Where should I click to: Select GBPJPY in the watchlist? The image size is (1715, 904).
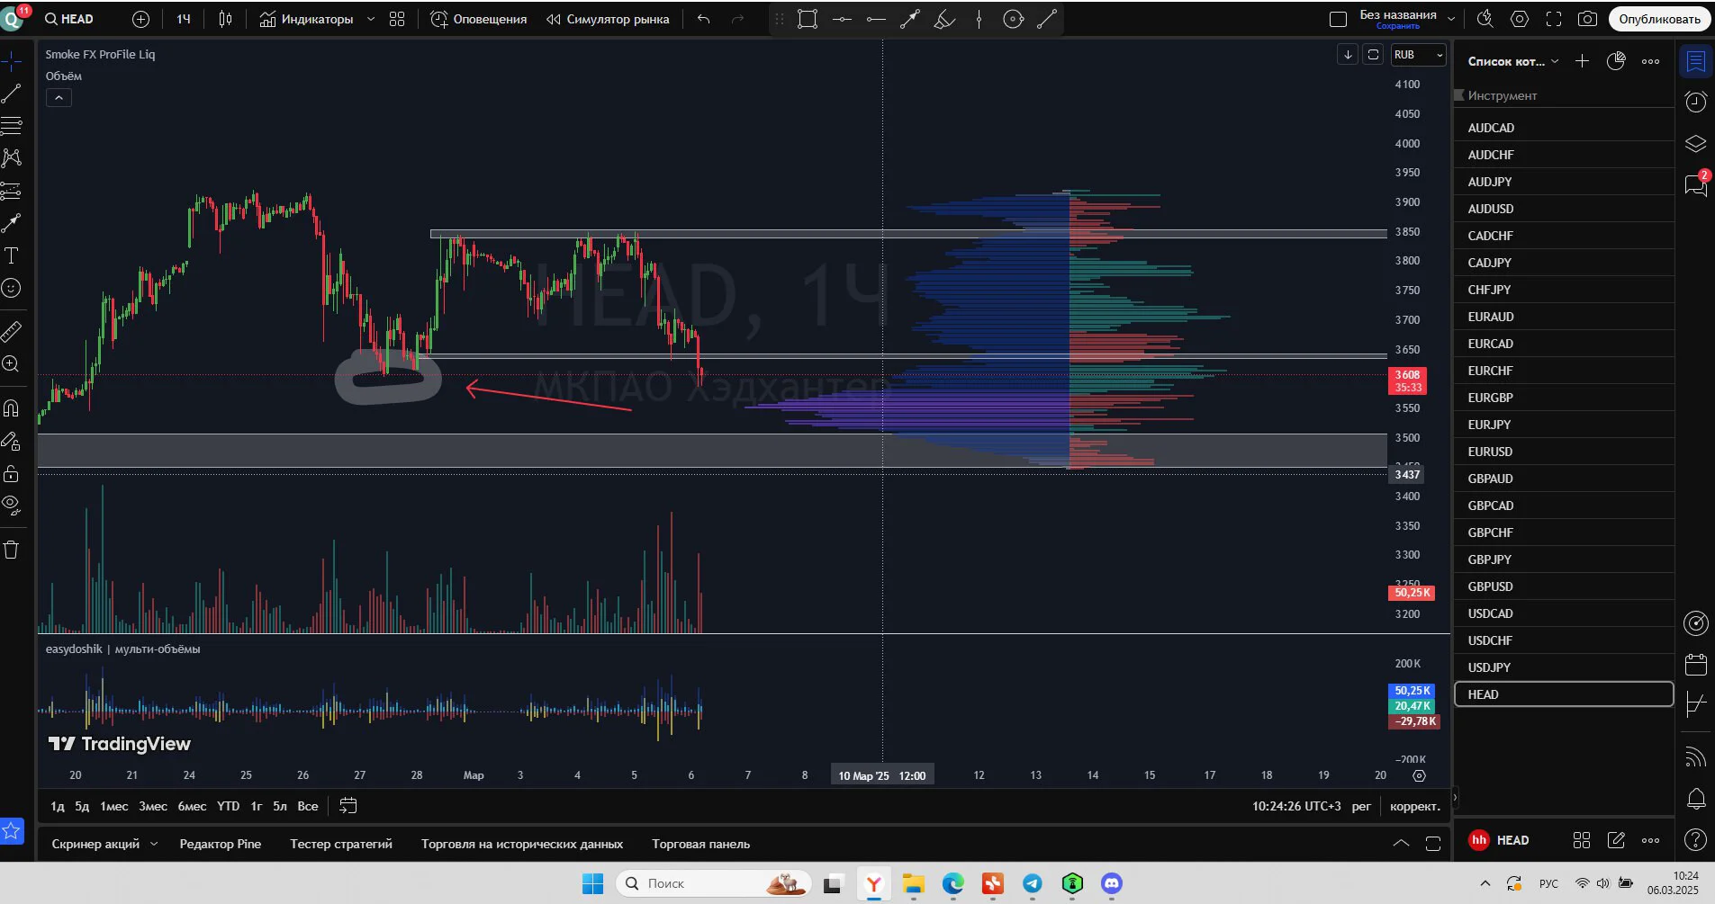(x=1564, y=559)
